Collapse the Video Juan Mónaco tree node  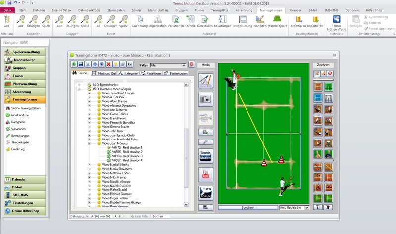point(89,143)
